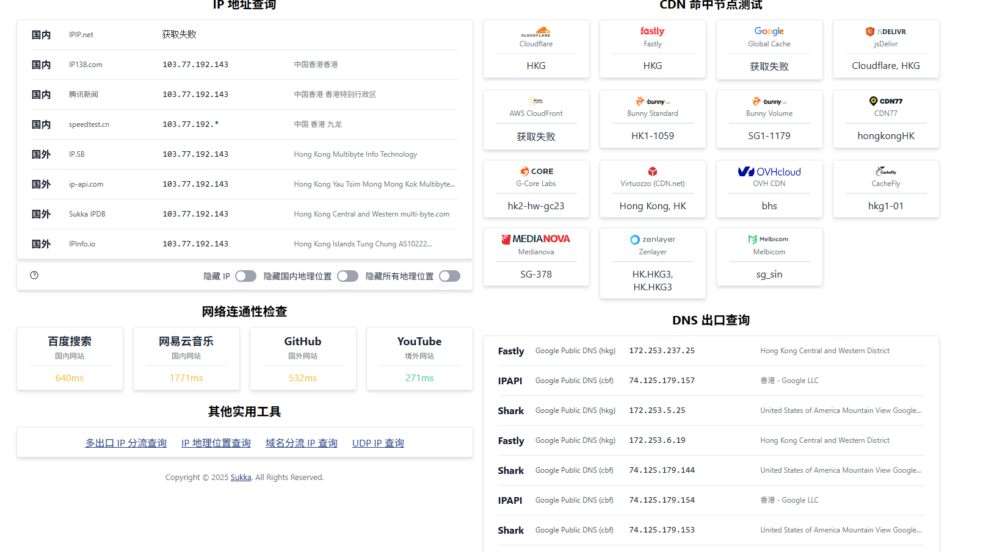Viewport: 994px width, 552px height.
Task: Click the Cloudflare CDN node card icon
Action: tap(536, 30)
